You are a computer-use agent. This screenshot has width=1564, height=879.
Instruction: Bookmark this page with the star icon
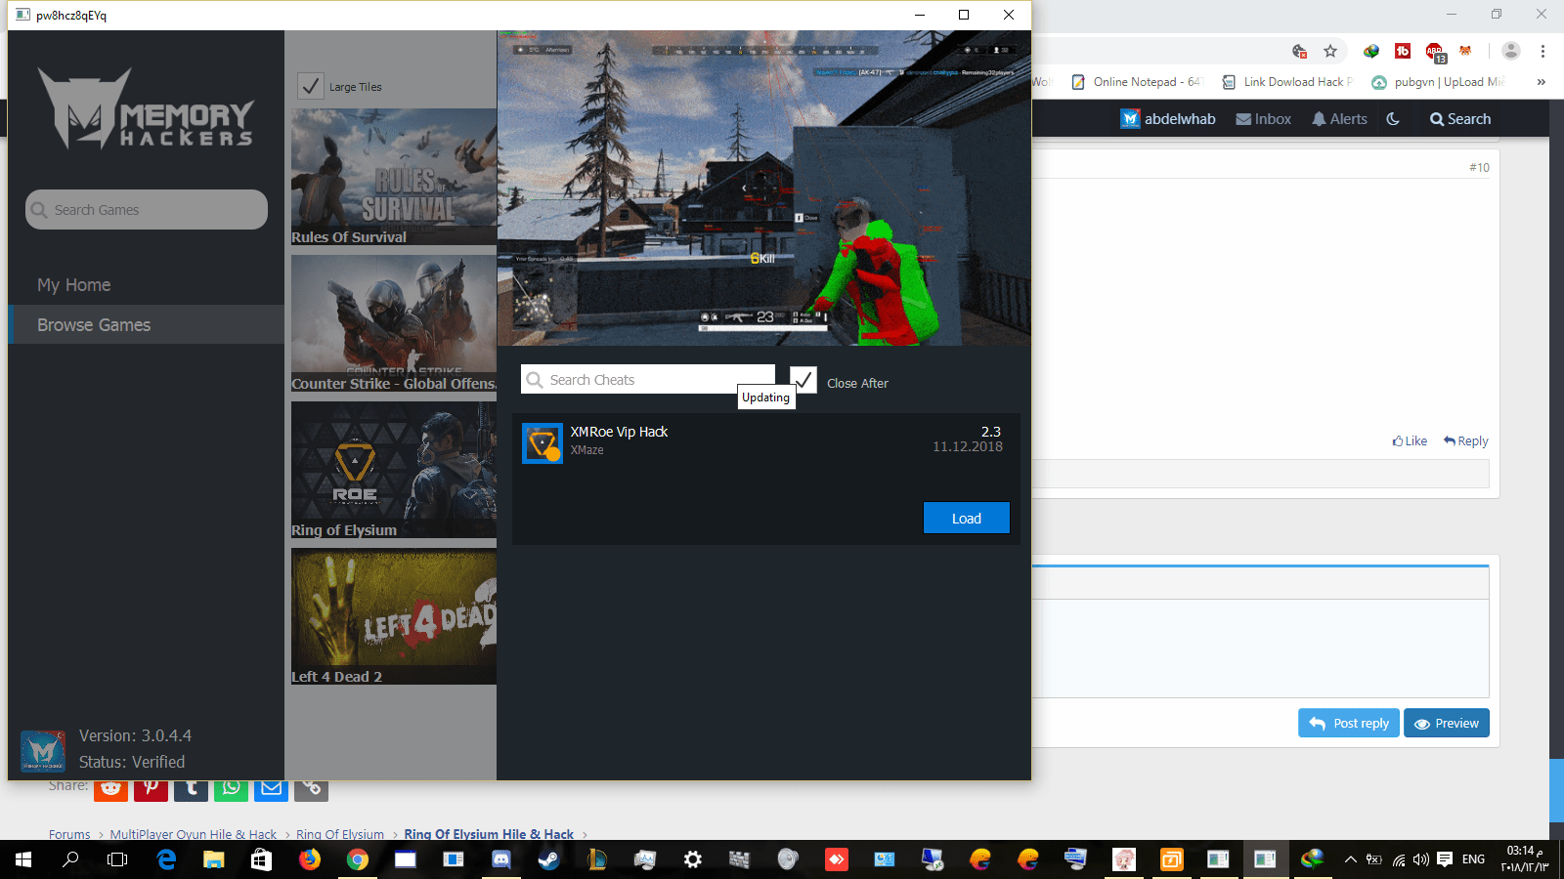(x=1330, y=51)
